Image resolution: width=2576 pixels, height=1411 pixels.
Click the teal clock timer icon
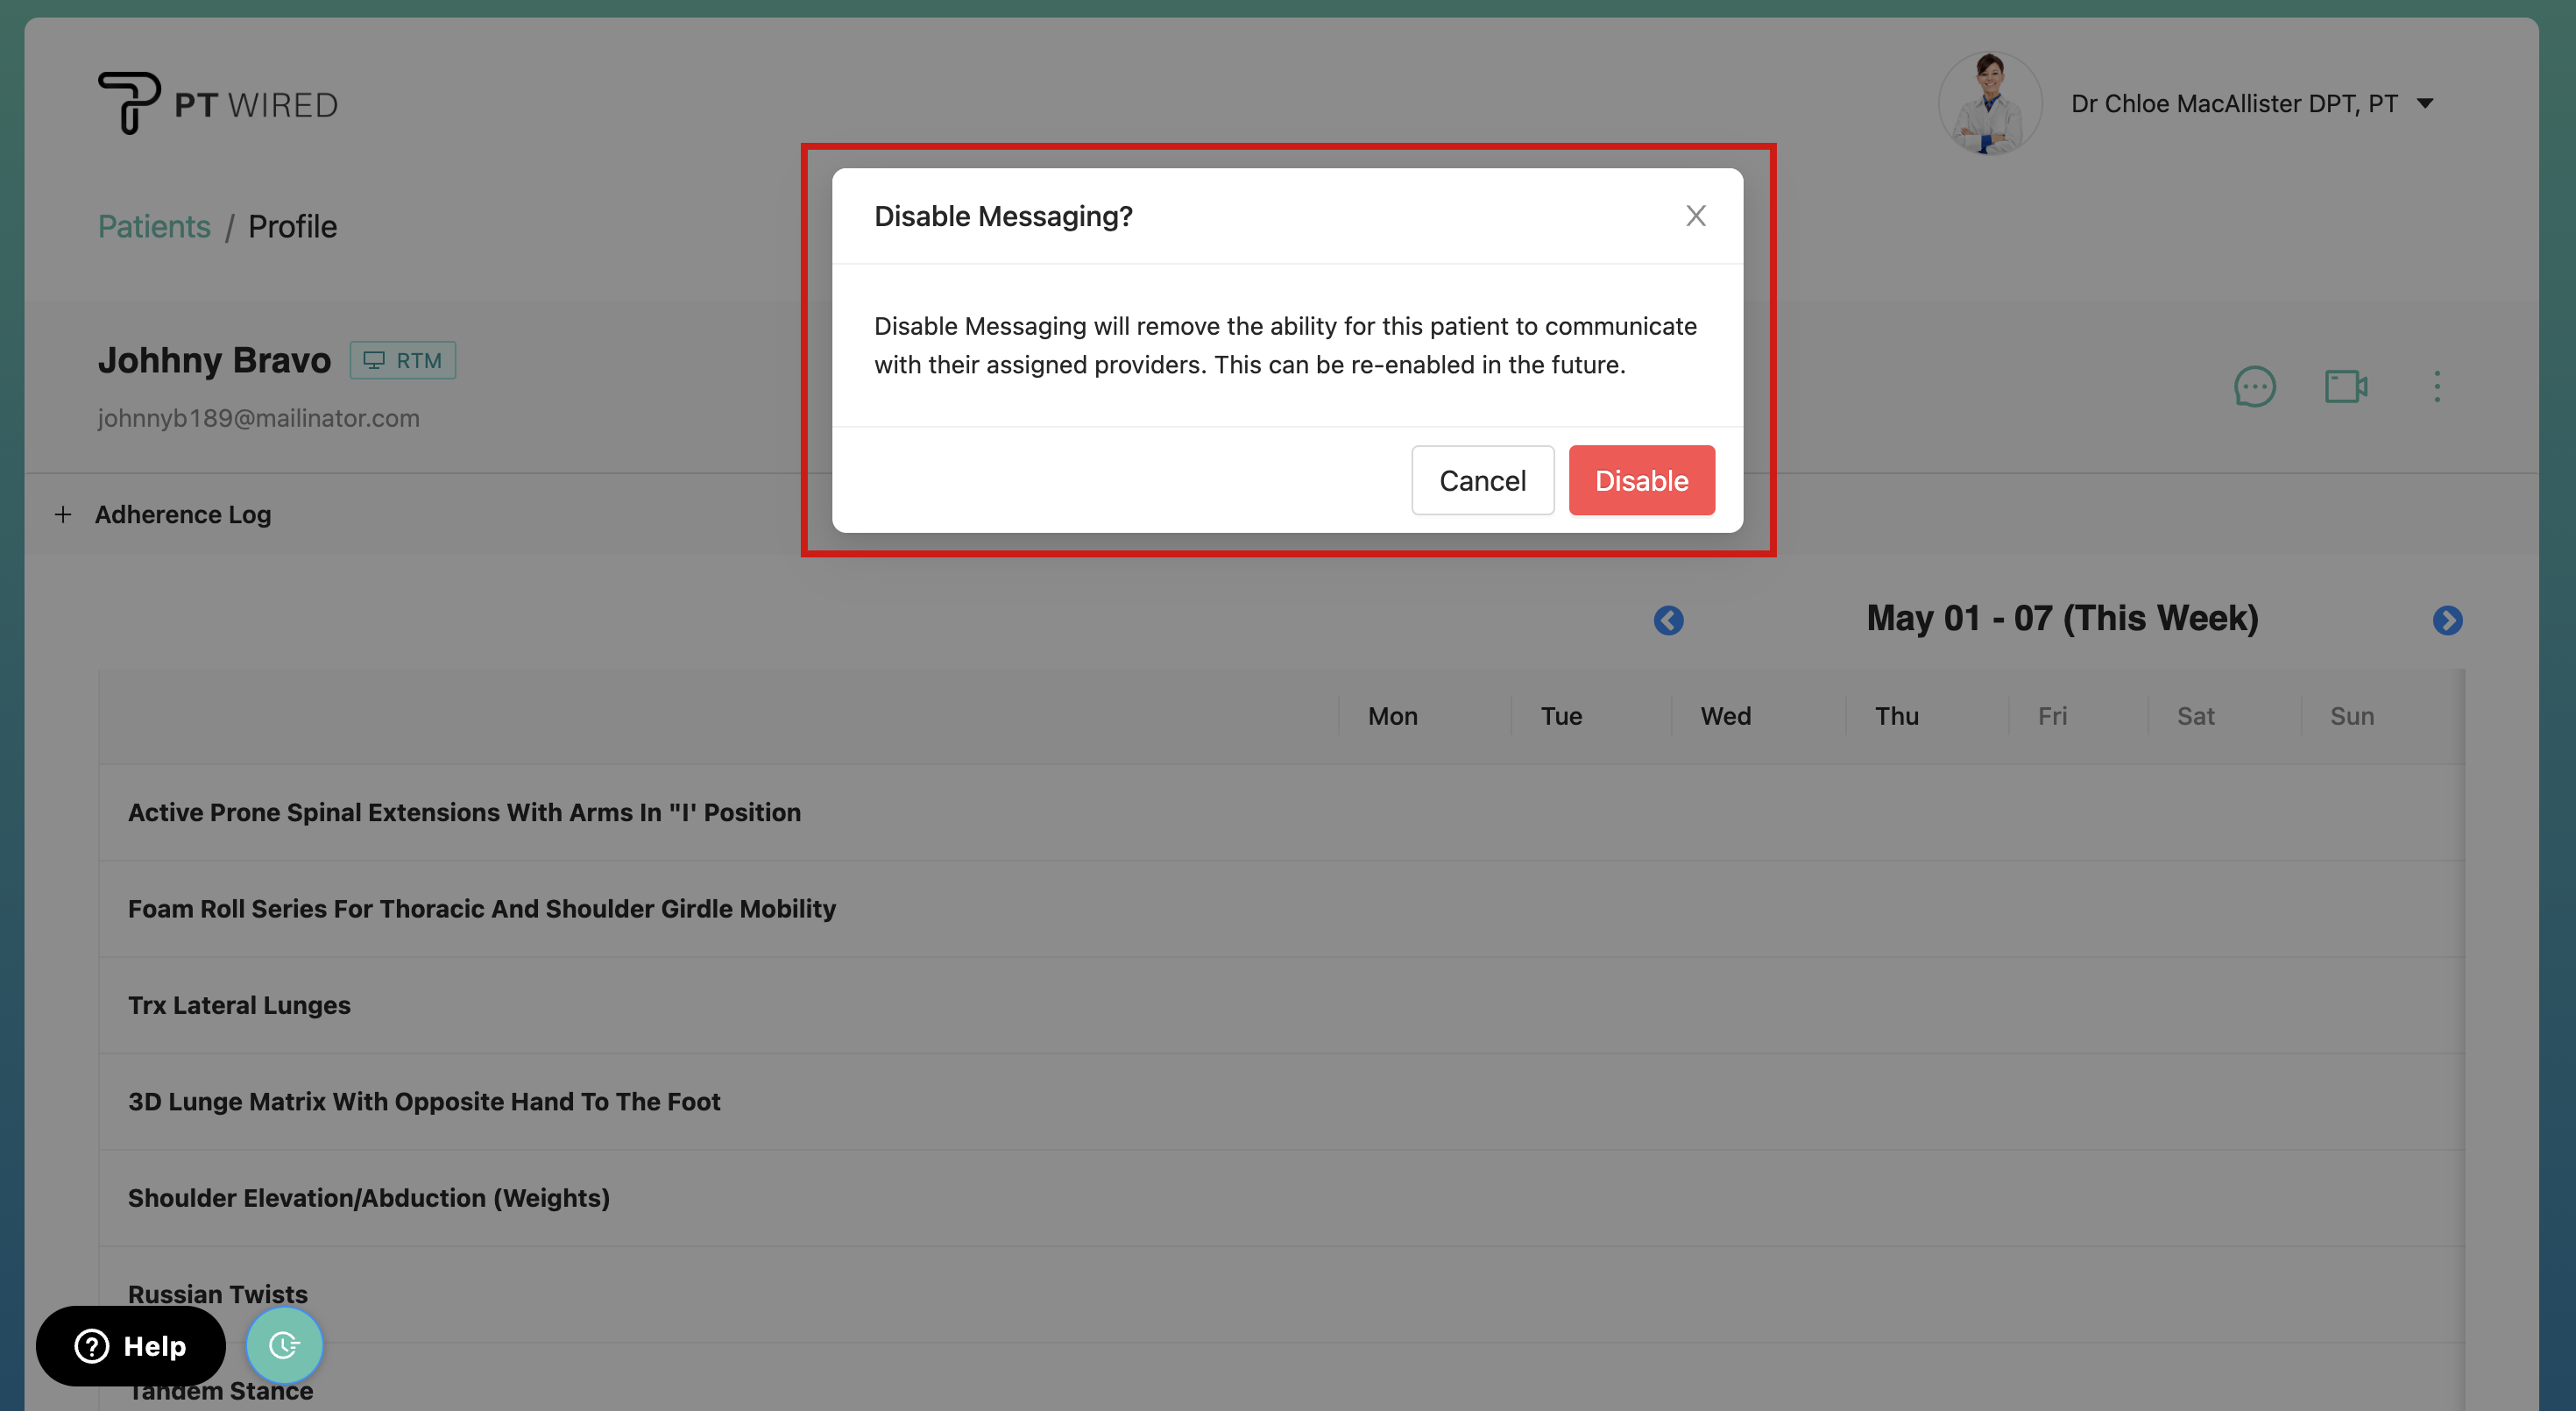(284, 1345)
